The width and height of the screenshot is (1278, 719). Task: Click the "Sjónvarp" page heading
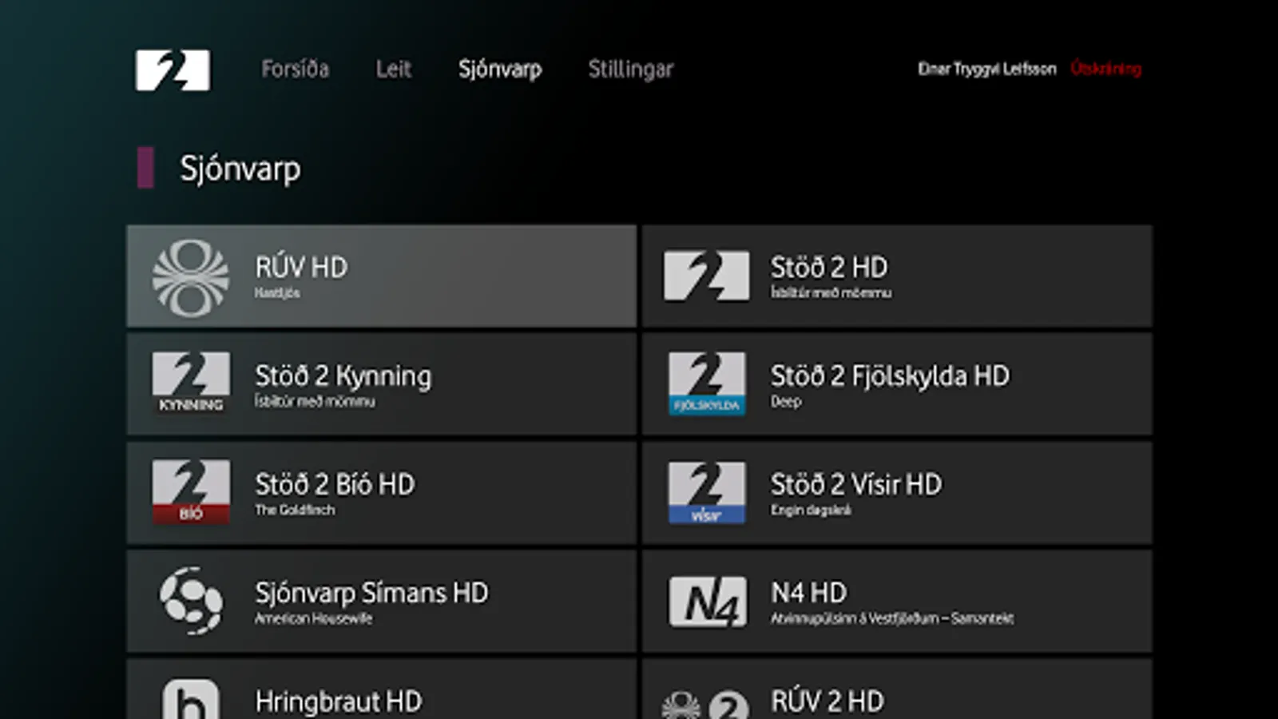pos(240,169)
